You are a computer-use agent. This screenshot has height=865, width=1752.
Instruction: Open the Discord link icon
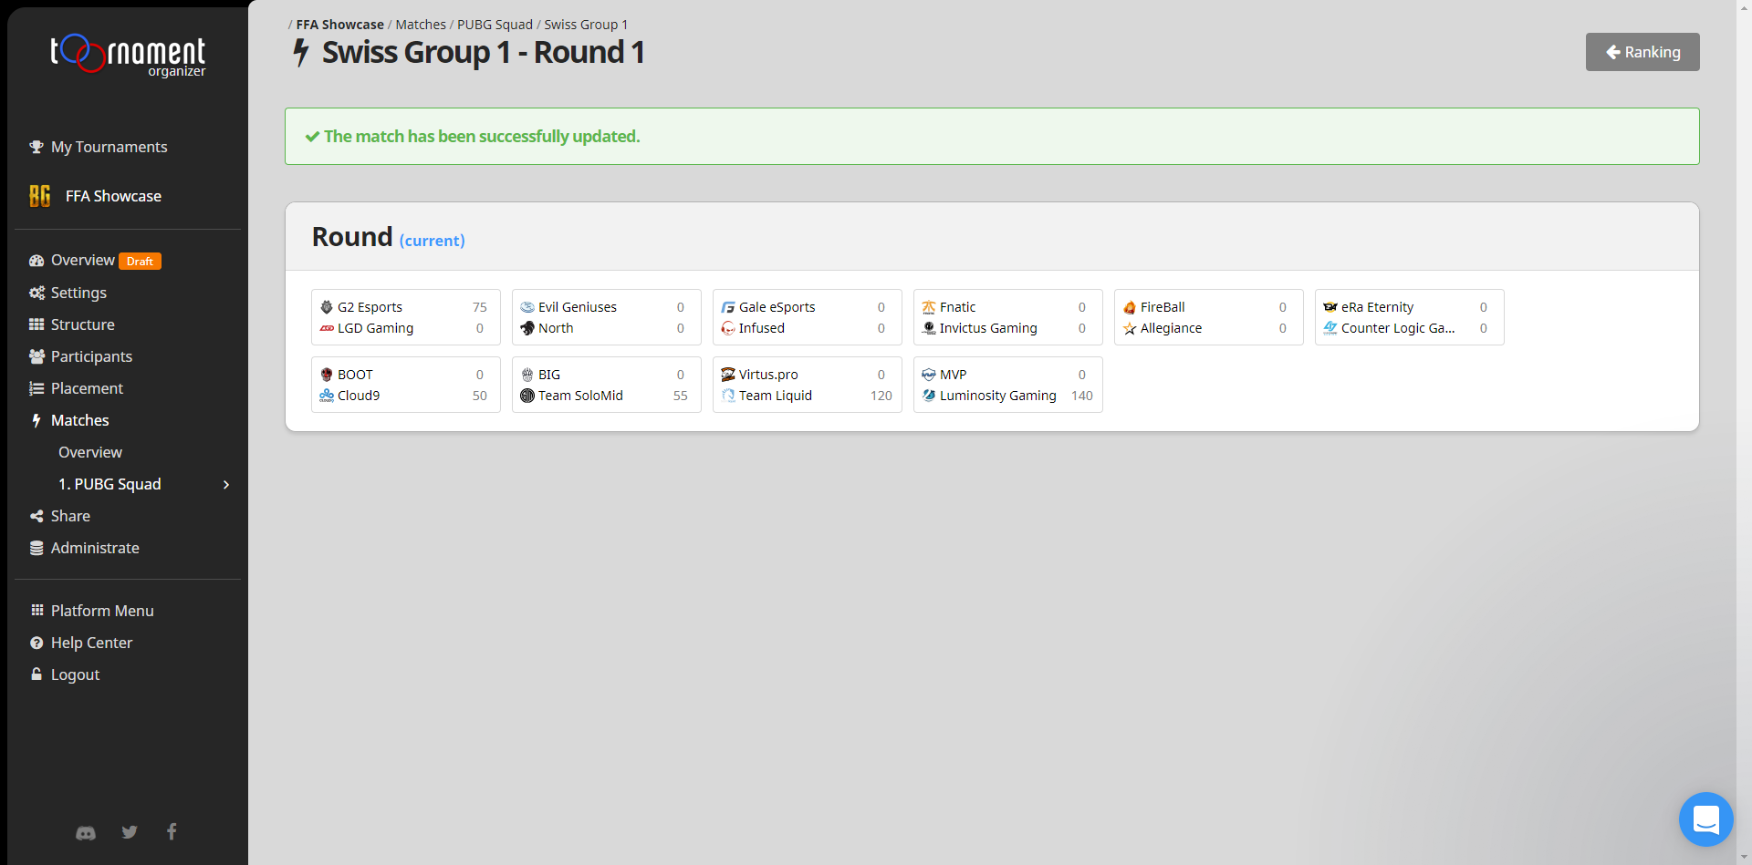pyautogui.click(x=86, y=832)
